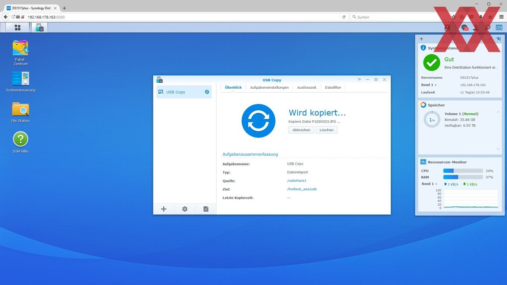The height and width of the screenshot is (285, 507).
Task: Open USB Copy settings gear icon
Action: 185,209
